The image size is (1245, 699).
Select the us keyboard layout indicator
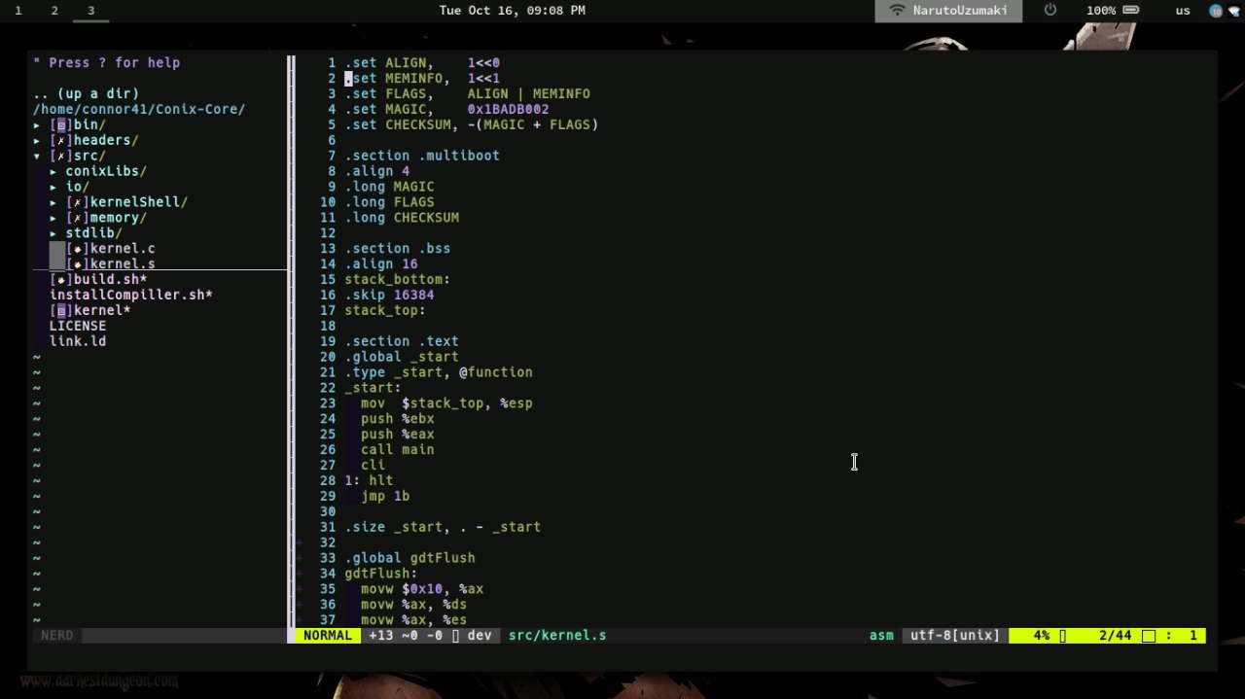coord(1183,11)
